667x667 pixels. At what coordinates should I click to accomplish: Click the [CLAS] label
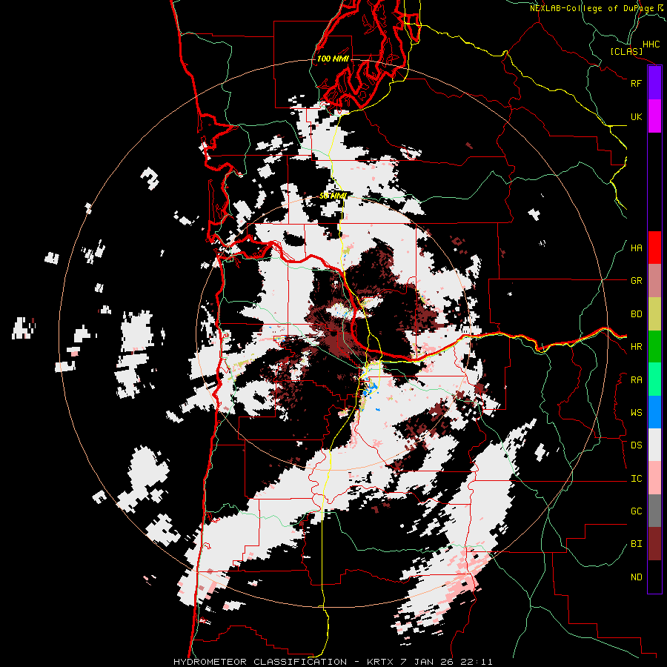tap(626, 52)
